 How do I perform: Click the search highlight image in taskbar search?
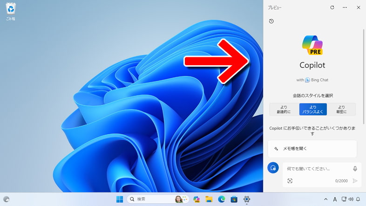click(181, 199)
